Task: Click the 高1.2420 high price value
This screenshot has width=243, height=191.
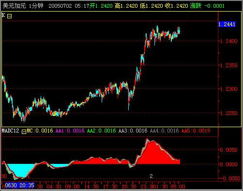Action: [x=126, y=6]
